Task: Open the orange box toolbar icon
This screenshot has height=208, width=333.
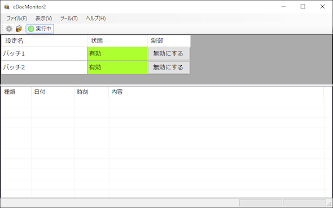Action: [19, 29]
